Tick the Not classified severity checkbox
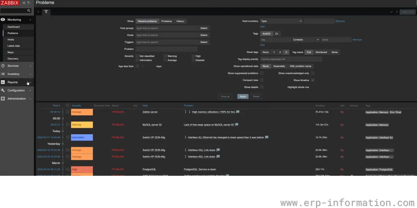 tap(137, 56)
